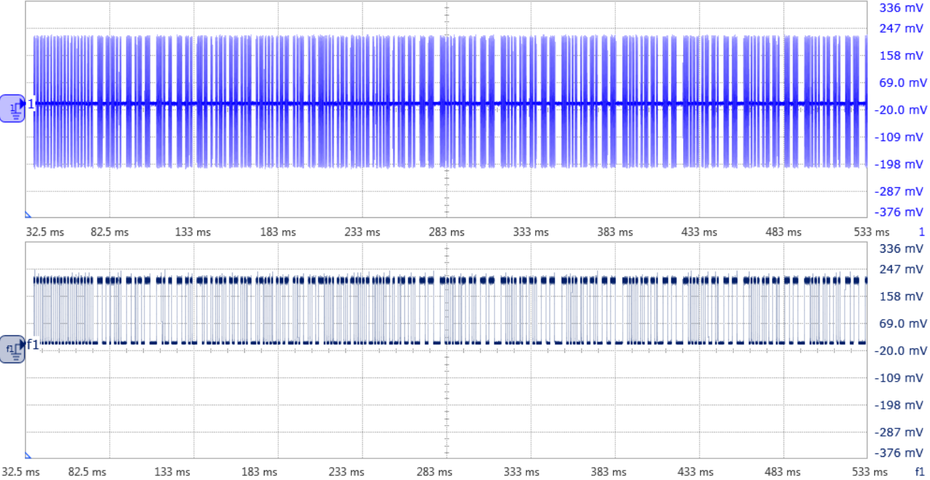Viewport: 930px width, 480px height.
Task: Click -198 mV on the f1 scale
Action: click(x=899, y=405)
